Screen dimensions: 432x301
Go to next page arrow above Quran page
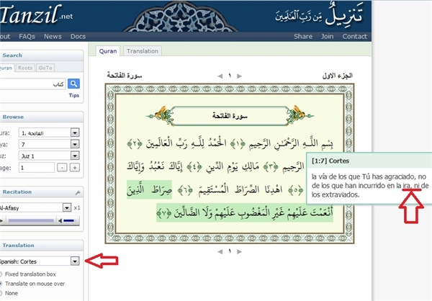coord(240,76)
